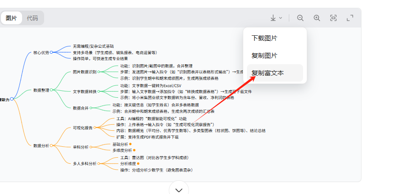Image resolution: width=407 pixels, height=194 pixels.
Task: Click the 操作:分组分析少数学生 node
Action: pos(156,170)
